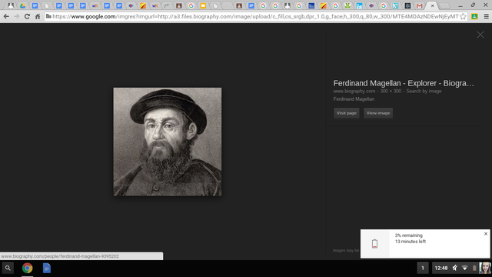
Task: Click the Chrome icon on the shelf
Action: click(x=28, y=269)
